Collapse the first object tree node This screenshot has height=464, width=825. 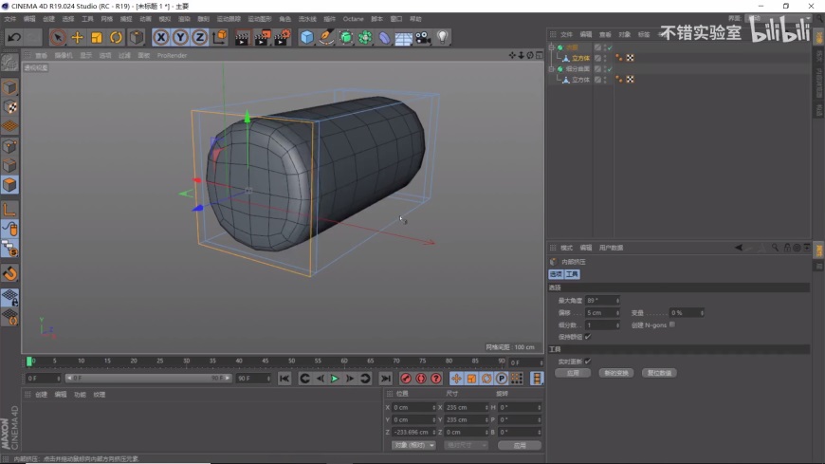[552, 46]
